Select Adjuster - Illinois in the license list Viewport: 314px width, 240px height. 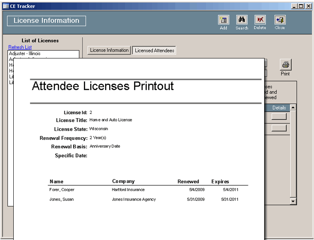tap(43, 53)
